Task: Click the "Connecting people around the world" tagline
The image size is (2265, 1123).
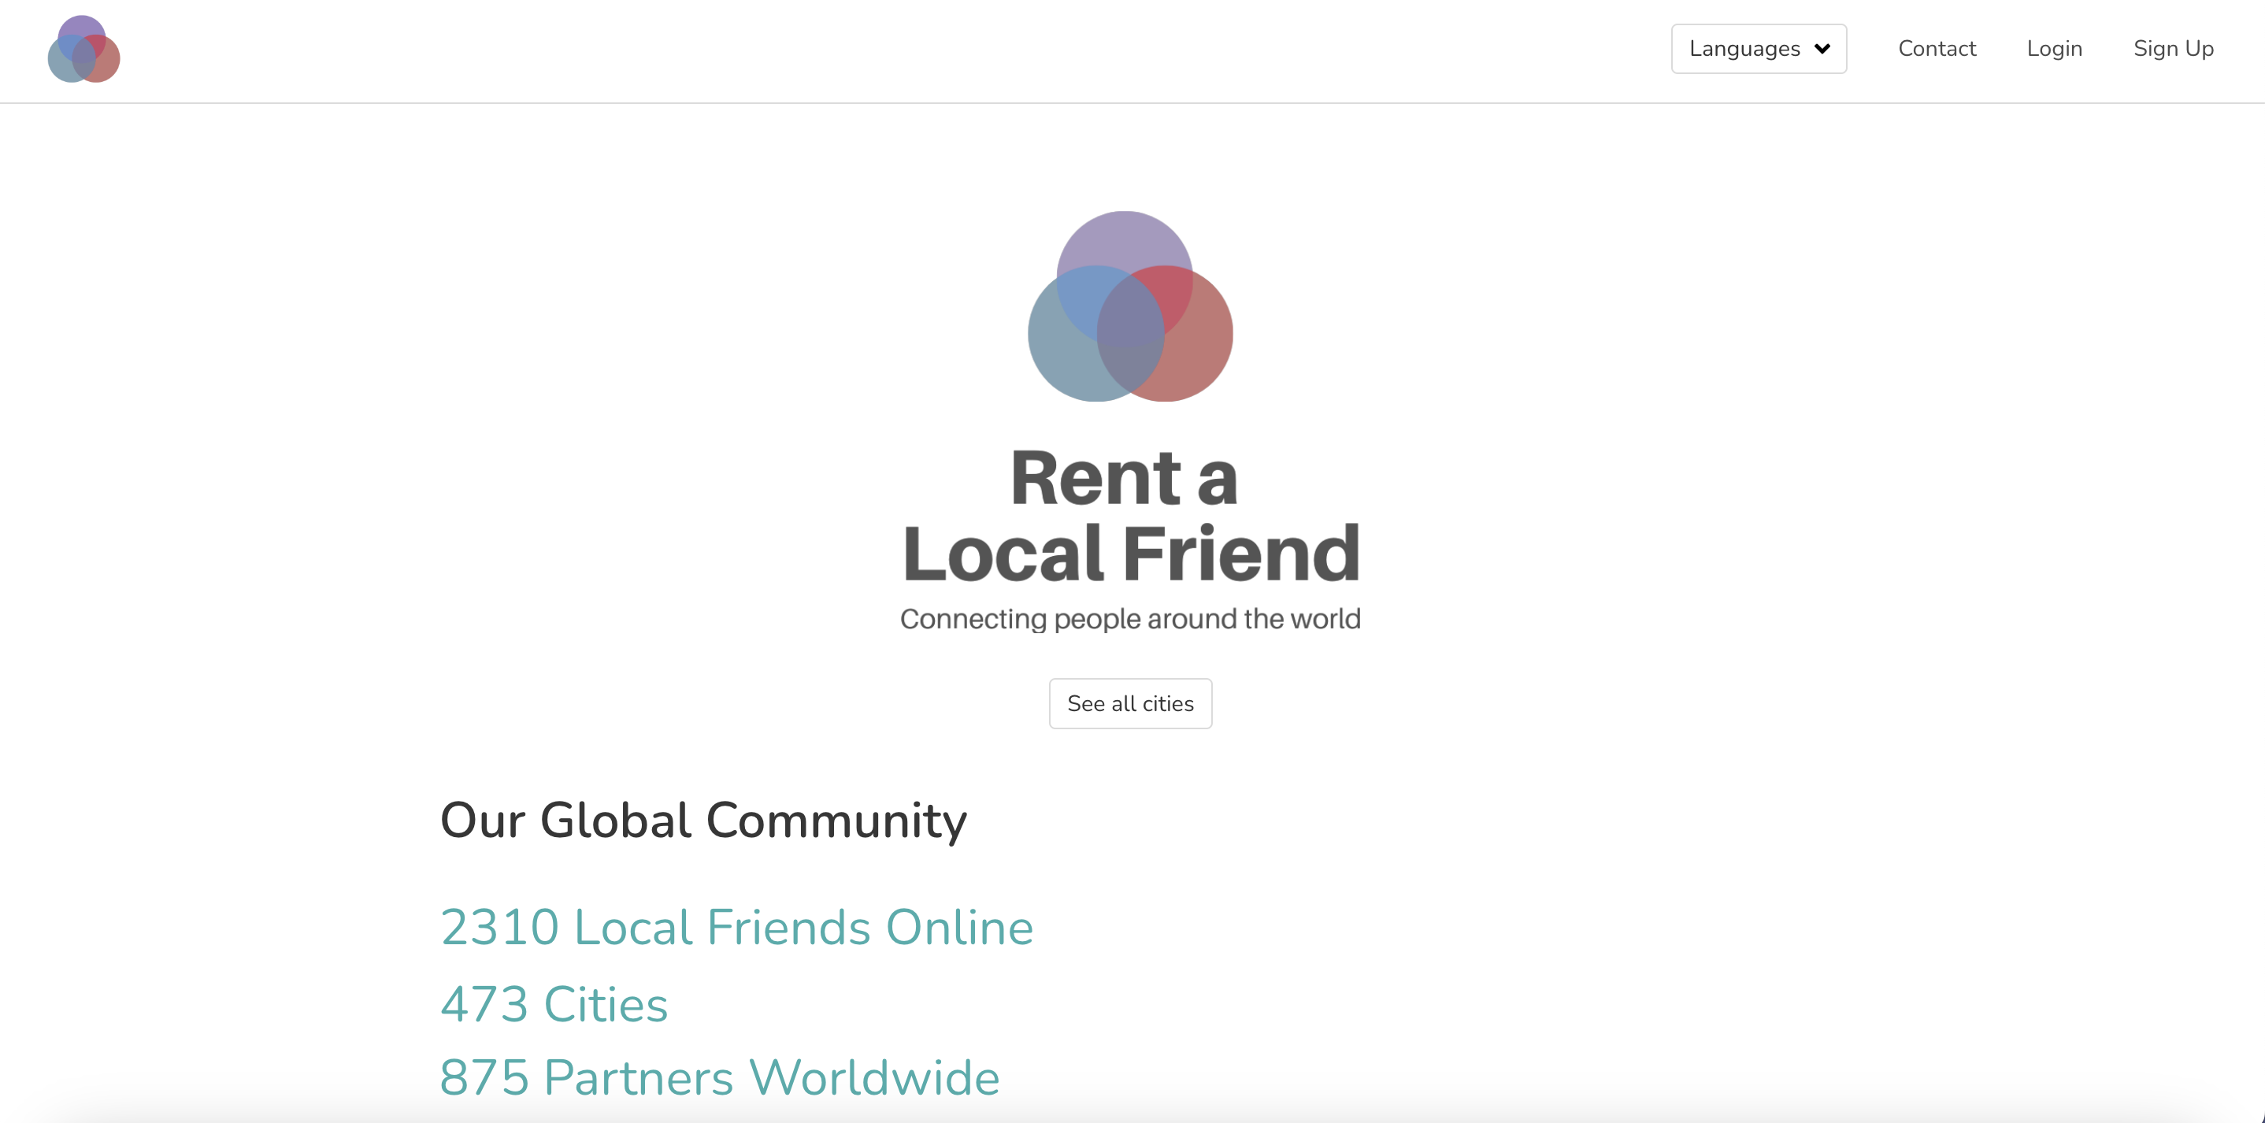Action: (x=1130, y=619)
